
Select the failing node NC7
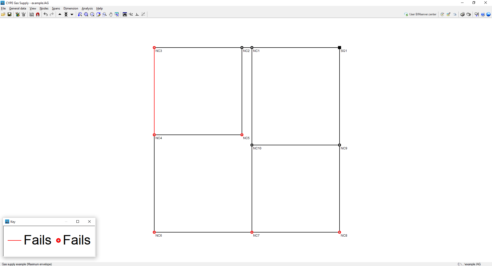[252, 232]
